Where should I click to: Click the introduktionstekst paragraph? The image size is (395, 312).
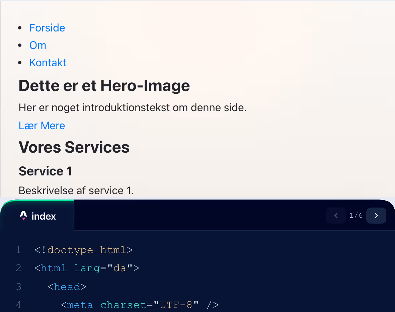pyautogui.click(x=133, y=108)
